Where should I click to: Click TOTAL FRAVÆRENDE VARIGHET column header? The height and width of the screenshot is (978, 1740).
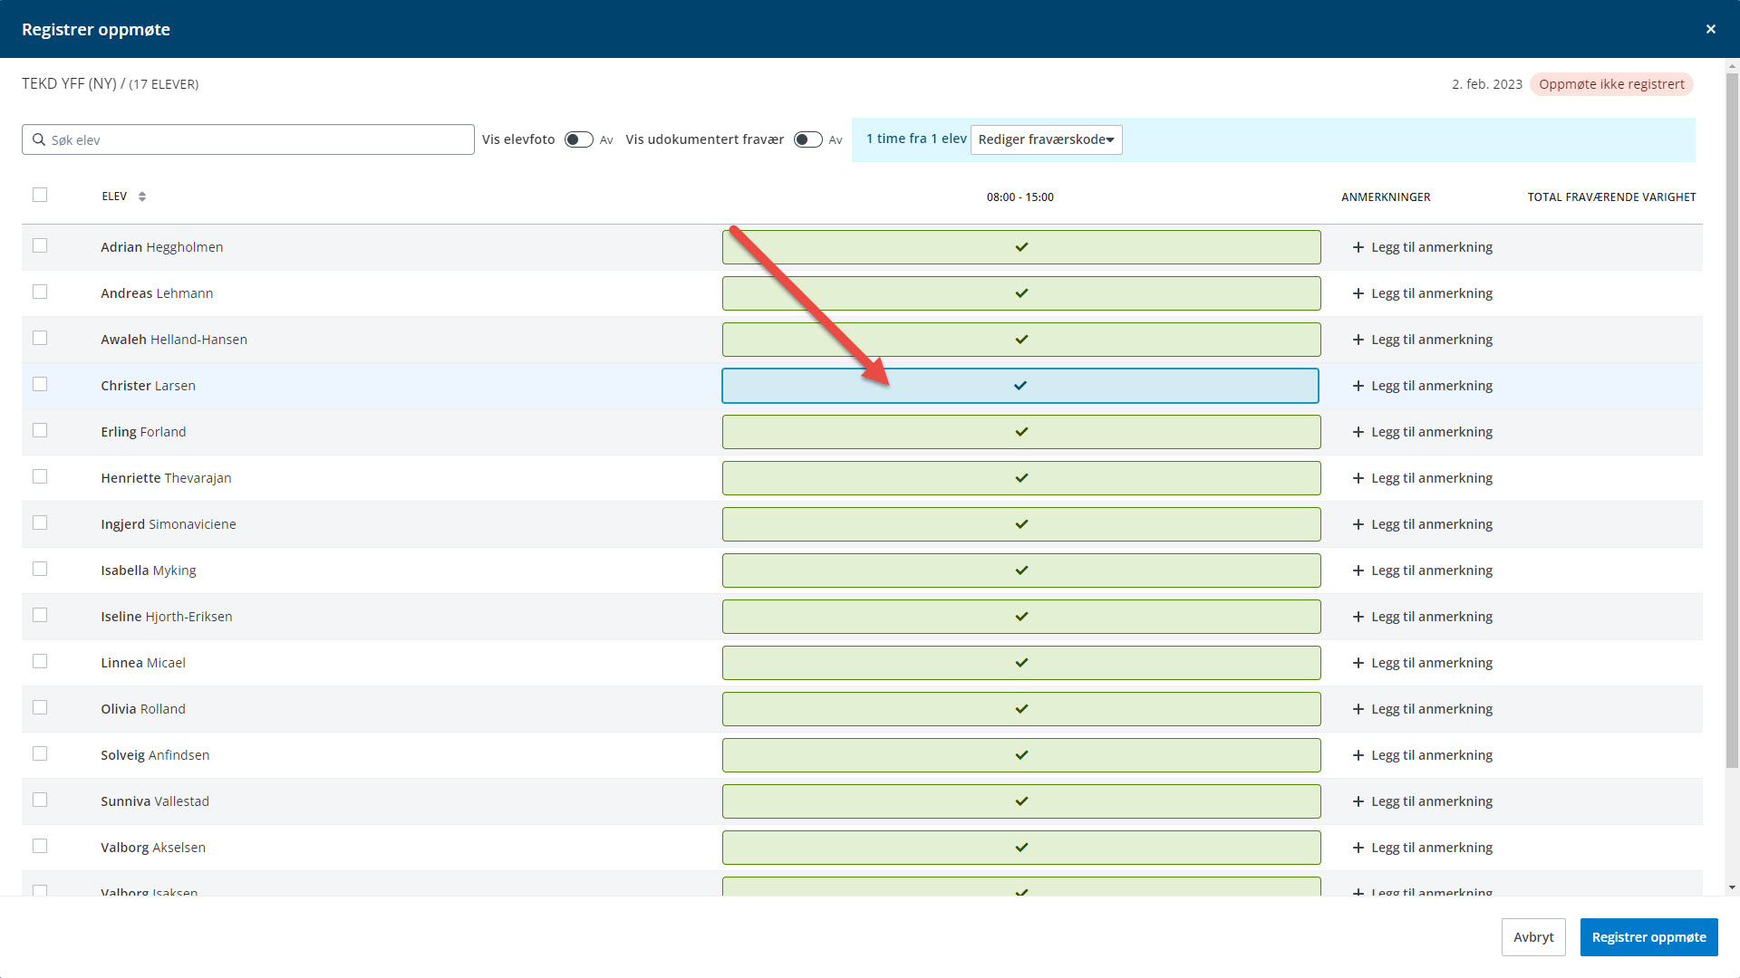1611,197
